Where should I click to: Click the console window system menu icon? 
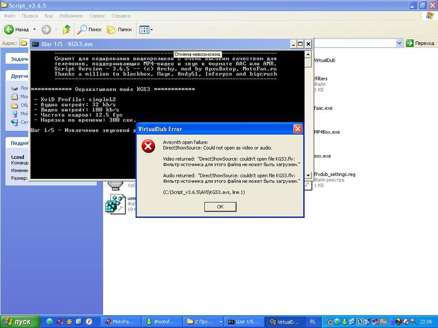pyautogui.click(x=35, y=44)
